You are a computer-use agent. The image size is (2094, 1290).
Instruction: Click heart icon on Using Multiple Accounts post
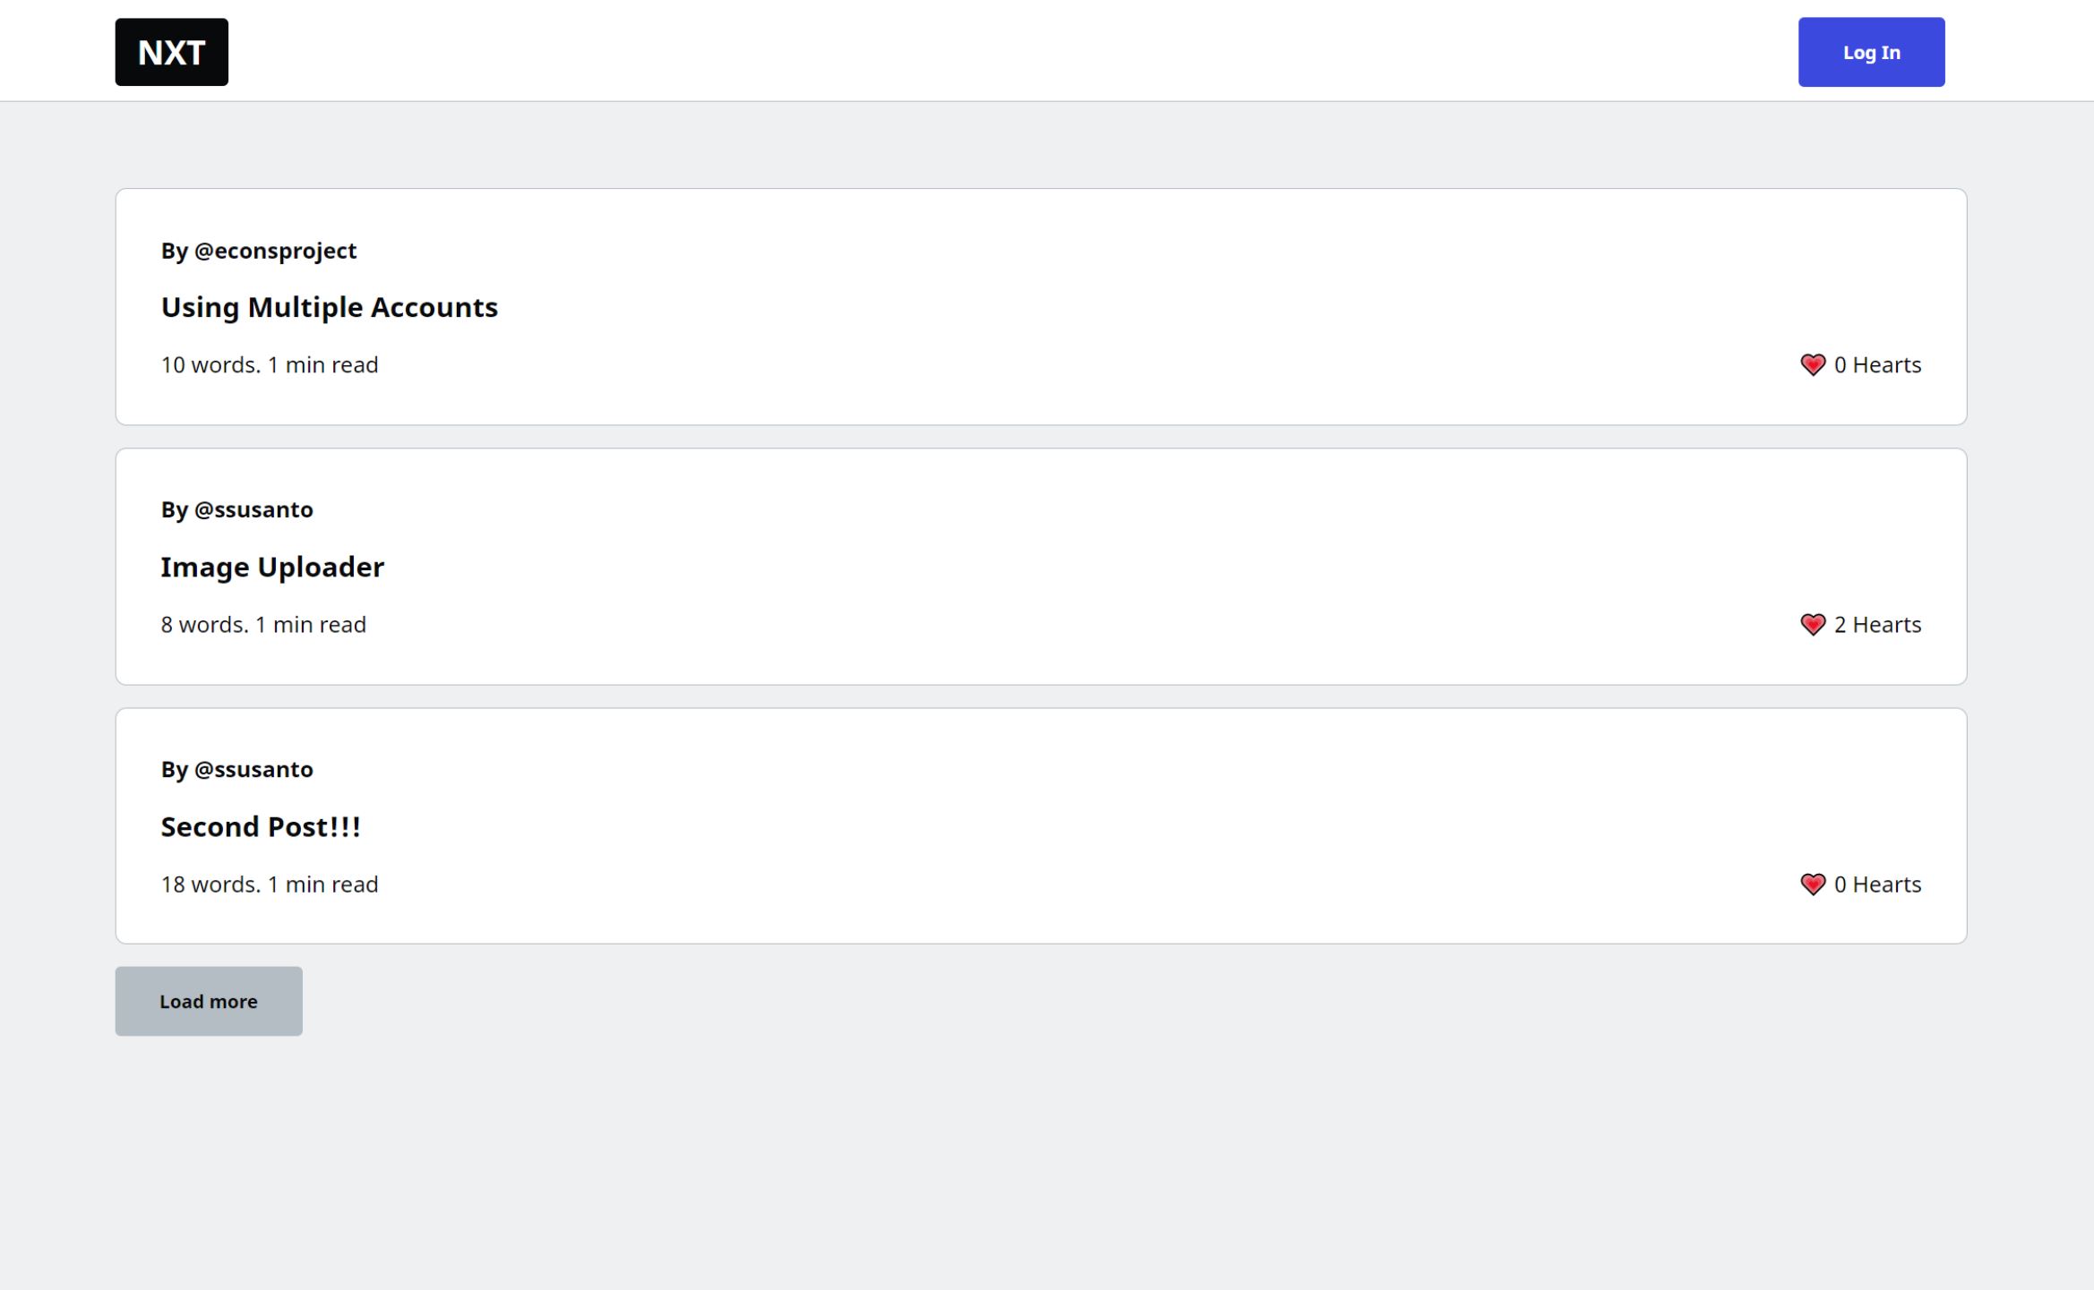1812,365
